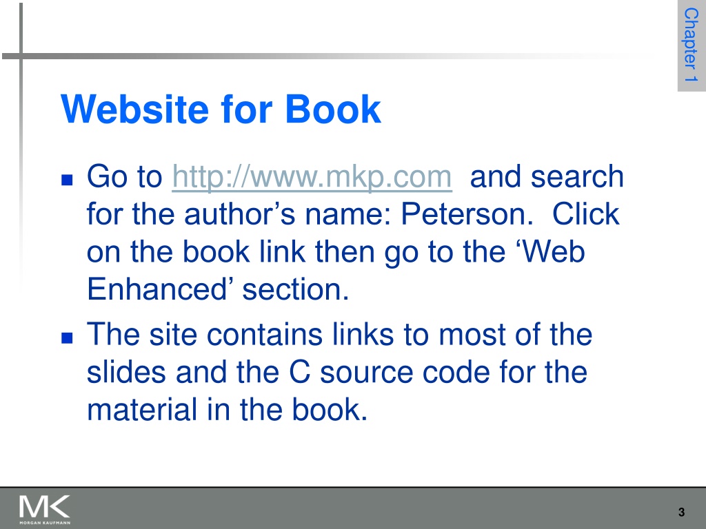Click 'material in the book' text
This screenshot has height=529, width=706.
tap(227, 410)
